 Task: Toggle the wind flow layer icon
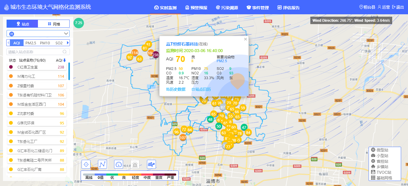point(151,164)
